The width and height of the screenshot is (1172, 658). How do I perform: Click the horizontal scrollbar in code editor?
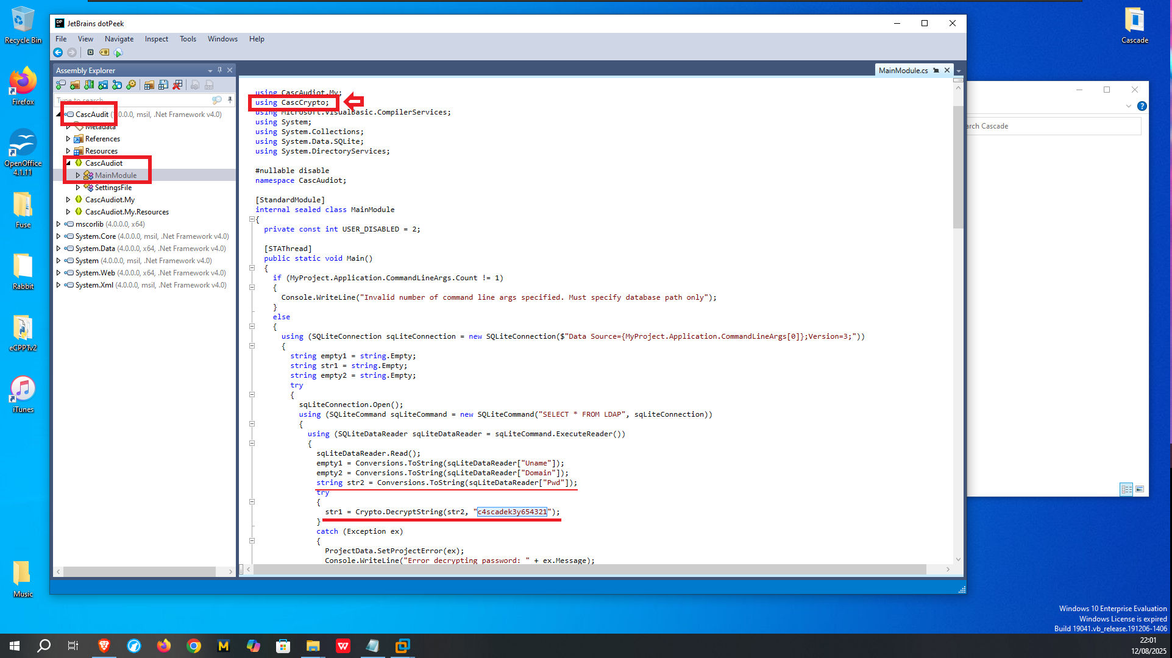coord(590,569)
